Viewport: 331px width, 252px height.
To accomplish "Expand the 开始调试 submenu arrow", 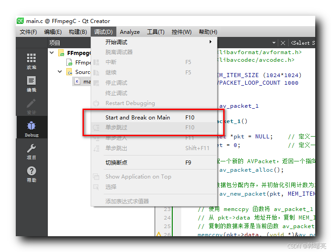I will click(210, 42).
